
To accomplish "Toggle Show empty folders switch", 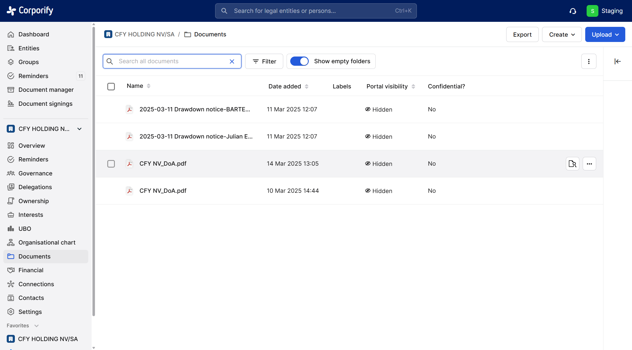I will tap(299, 61).
